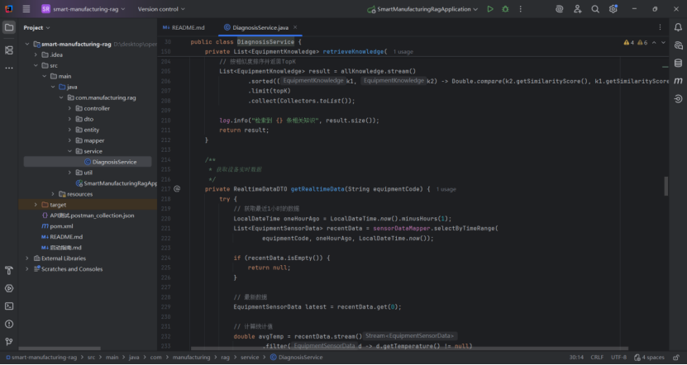Click the gutter icon at line 217
The height and width of the screenshot is (365, 687).
pos(177,189)
